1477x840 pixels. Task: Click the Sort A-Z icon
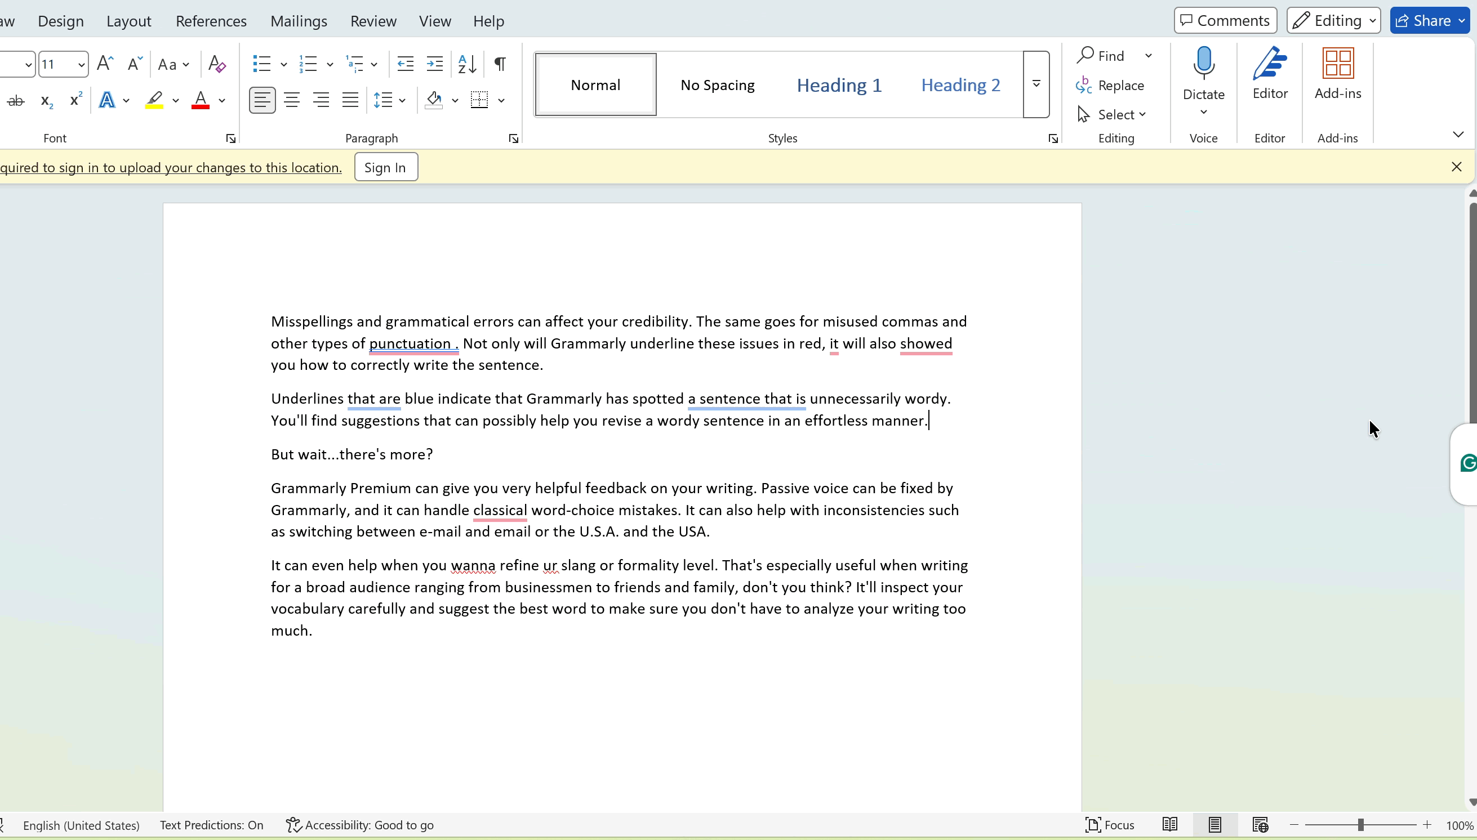click(467, 64)
